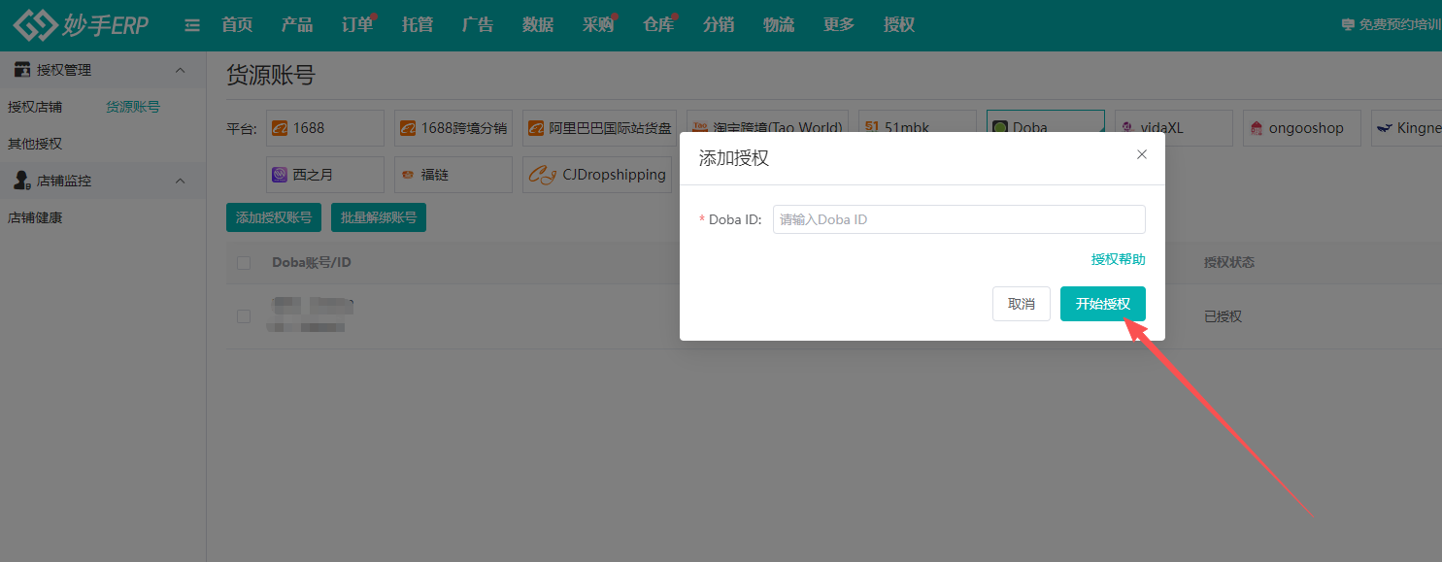The image size is (1442, 562).
Task: Open the 授权 menu
Action: tap(899, 25)
